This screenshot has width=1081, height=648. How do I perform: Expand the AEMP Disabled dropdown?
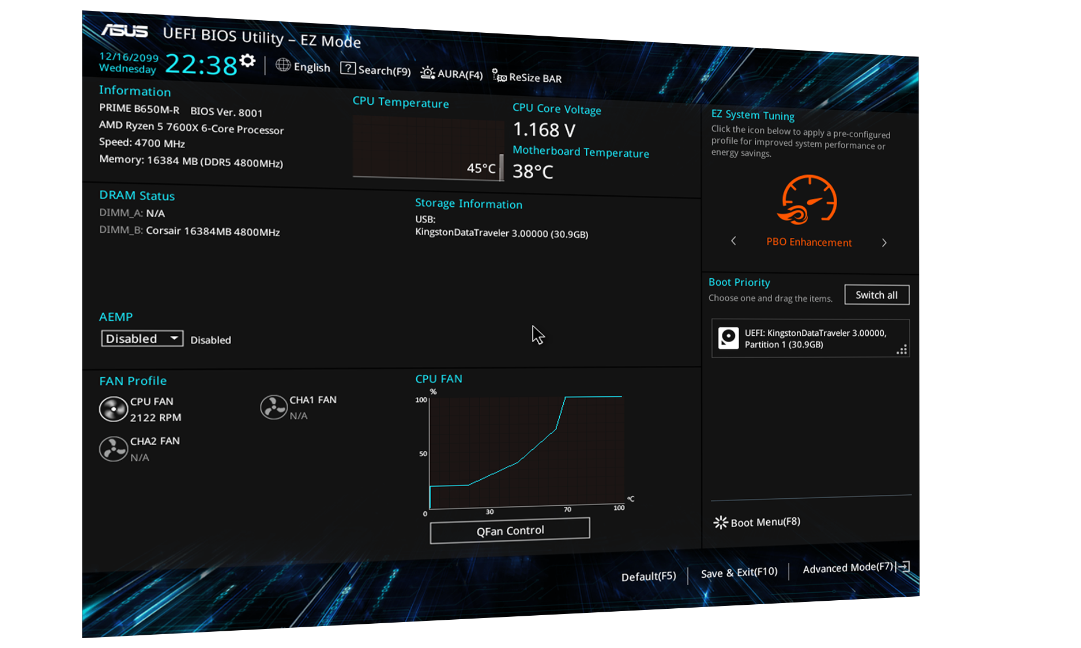tap(142, 339)
